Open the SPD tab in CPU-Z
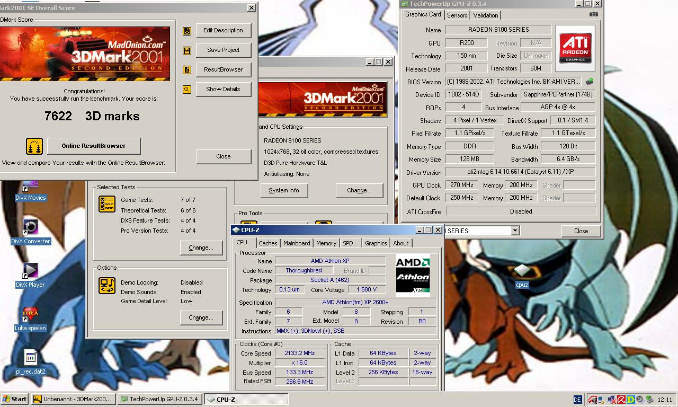 [348, 243]
